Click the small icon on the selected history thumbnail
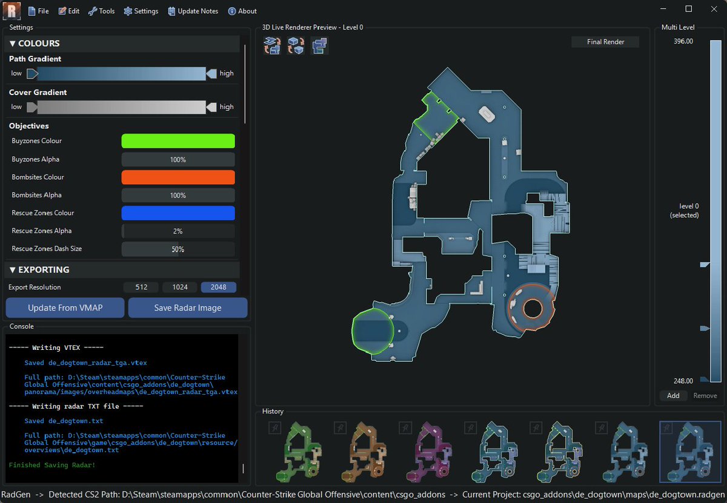This screenshot has height=503, width=727. (666, 428)
